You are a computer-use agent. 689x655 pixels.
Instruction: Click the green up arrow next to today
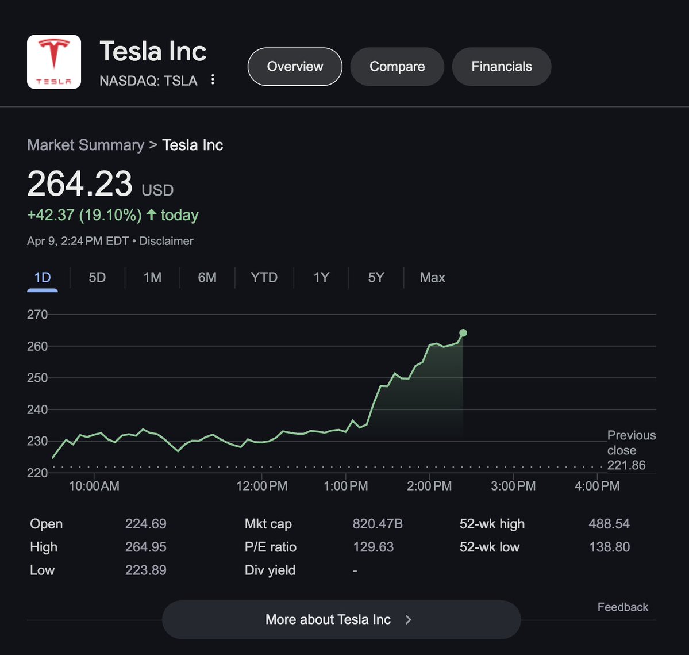pos(151,214)
